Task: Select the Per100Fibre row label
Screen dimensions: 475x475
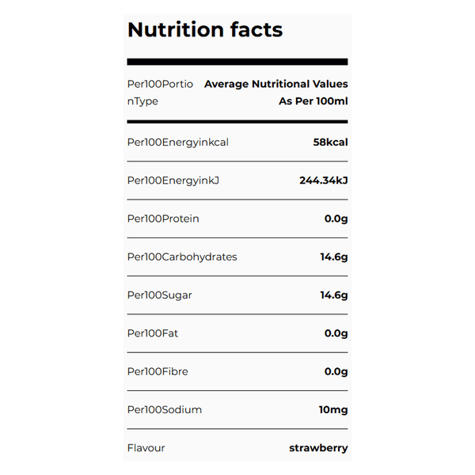Action: click(158, 371)
